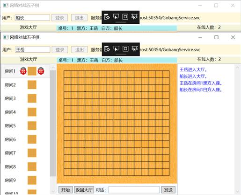The width and height of the screenshot is (241, 195).
Task: Click track focused element icon in front toolbar
Action: 134,49
